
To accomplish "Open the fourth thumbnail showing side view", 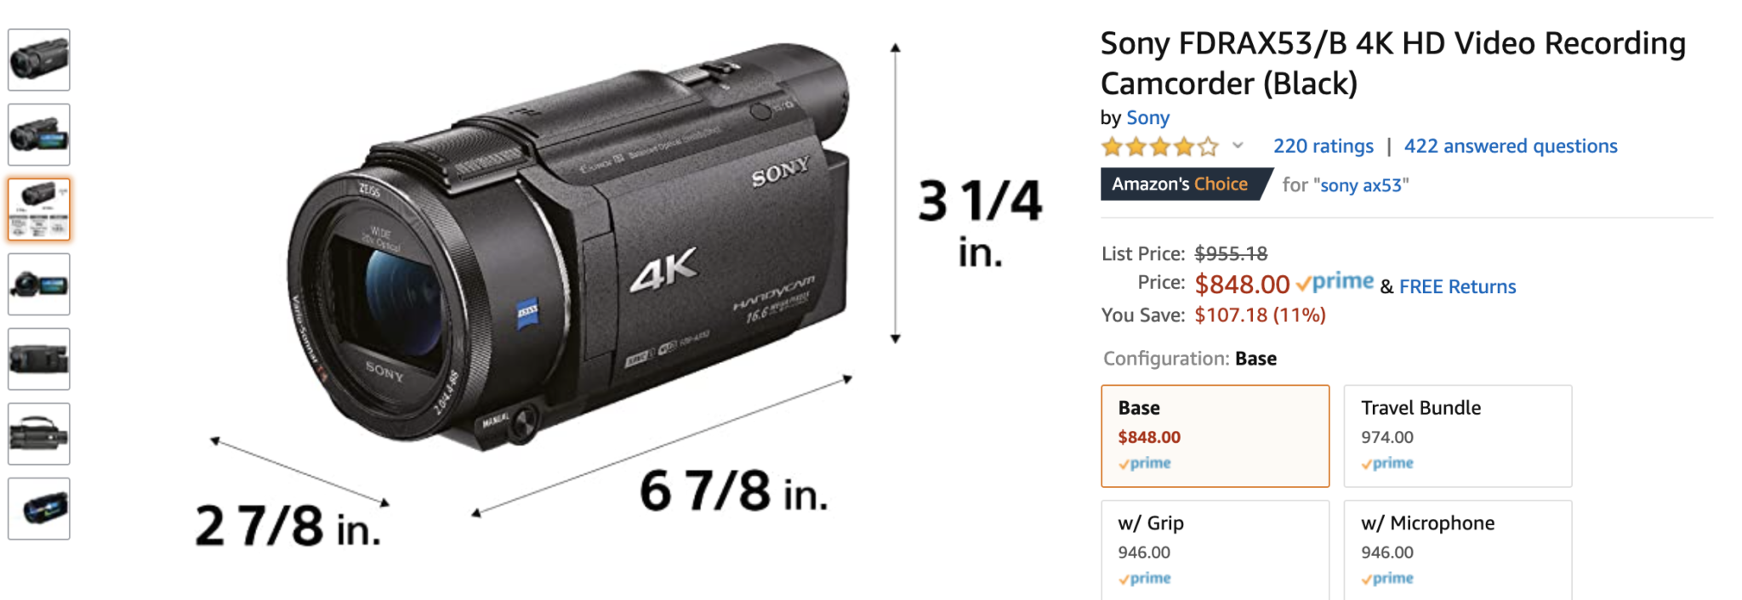I will tap(39, 285).
